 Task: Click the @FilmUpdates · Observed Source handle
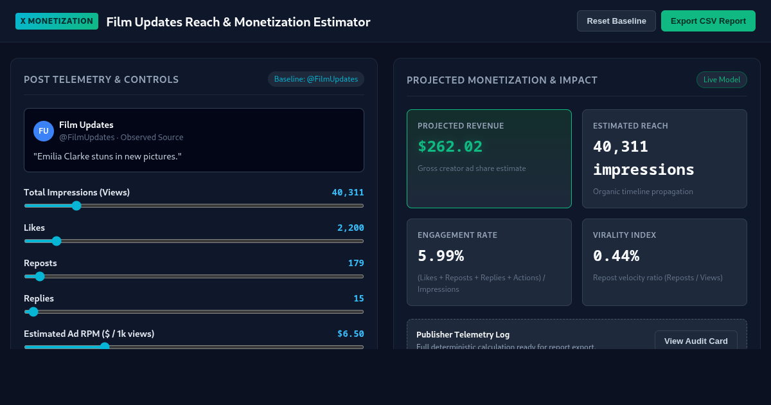tap(121, 138)
